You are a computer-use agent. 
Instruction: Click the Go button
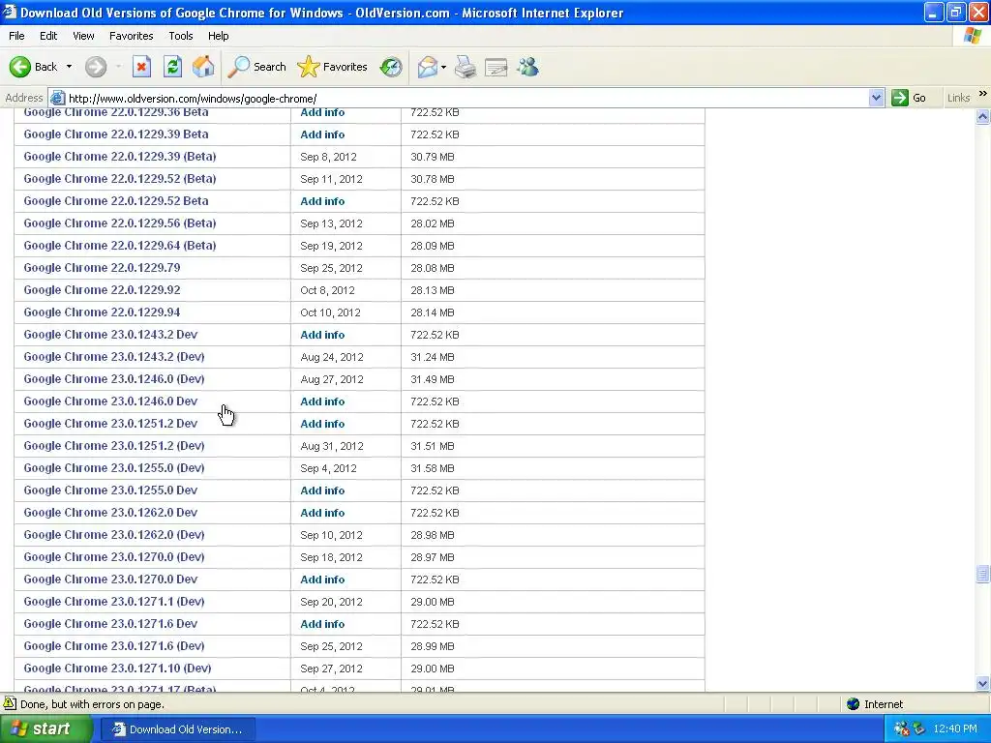(909, 98)
